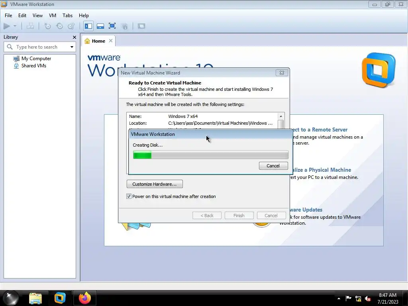The width and height of the screenshot is (408, 306).
Task: Click the Manage Snapshots toolbar icon
Action: click(x=71, y=26)
